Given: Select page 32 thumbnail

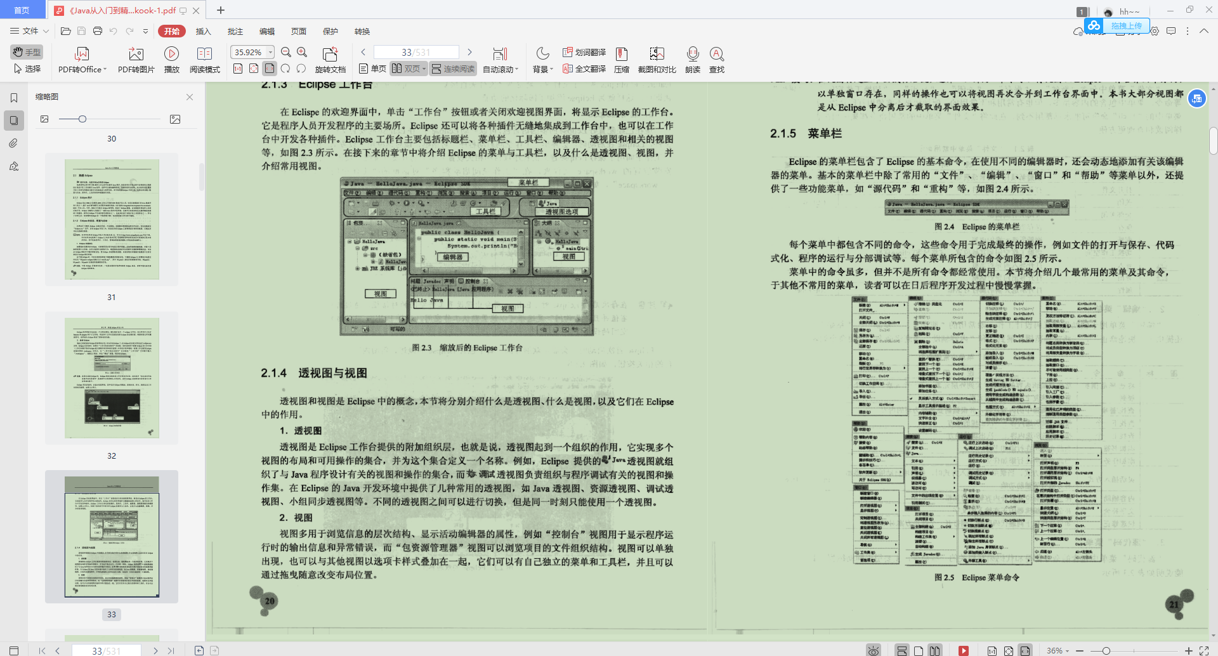Looking at the screenshot, I should (x=112, y=378).
